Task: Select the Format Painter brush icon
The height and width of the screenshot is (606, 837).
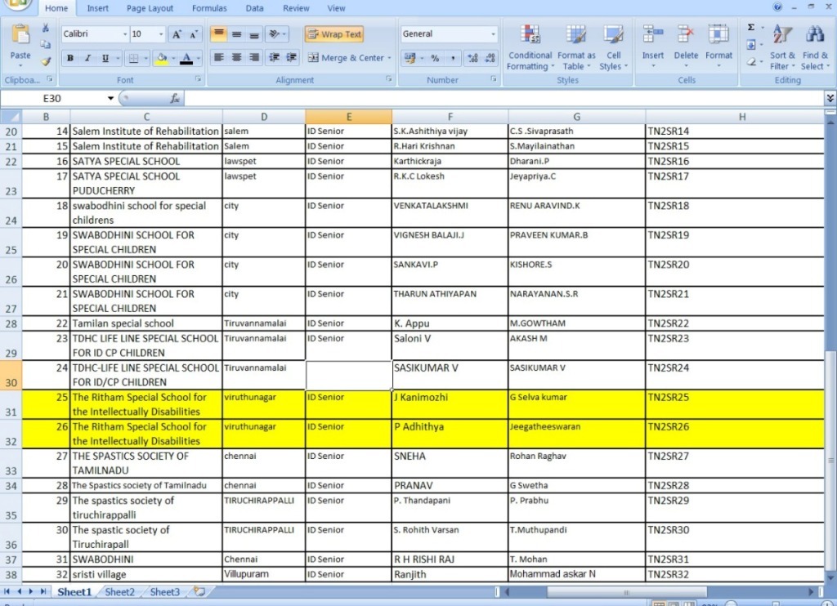Action: [47, 61]
